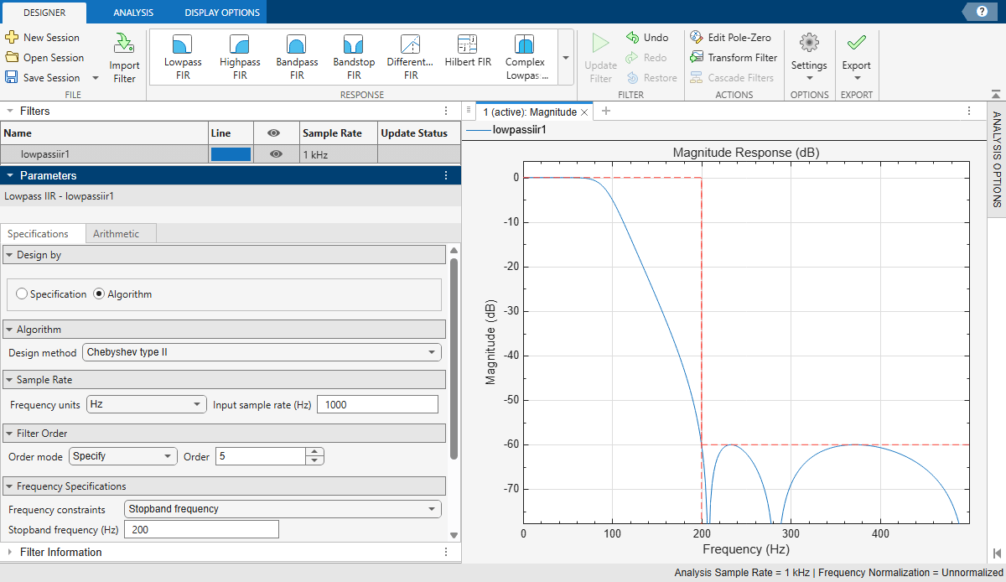This screenshot has width=1006, height=582.
Task: Save Session using the disk icon
Action: (x=12, y=77)
